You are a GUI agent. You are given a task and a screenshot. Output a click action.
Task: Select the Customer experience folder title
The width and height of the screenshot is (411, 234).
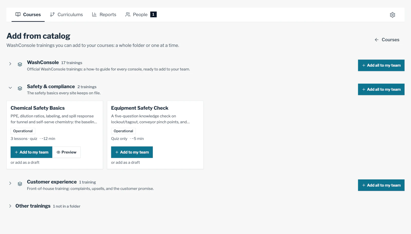click(52, 182)
